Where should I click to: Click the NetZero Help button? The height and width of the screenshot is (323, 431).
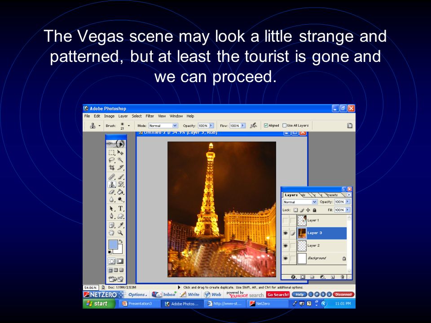tap(299, 294)
